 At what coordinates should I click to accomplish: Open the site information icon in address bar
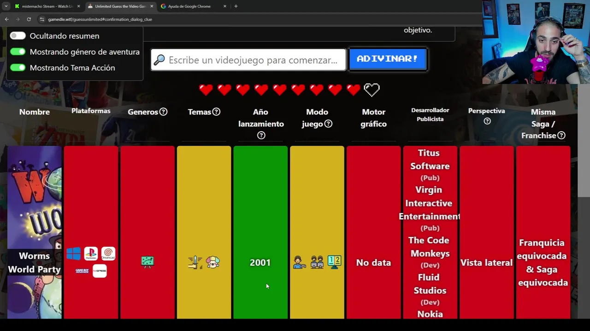(x=42, y=19)
